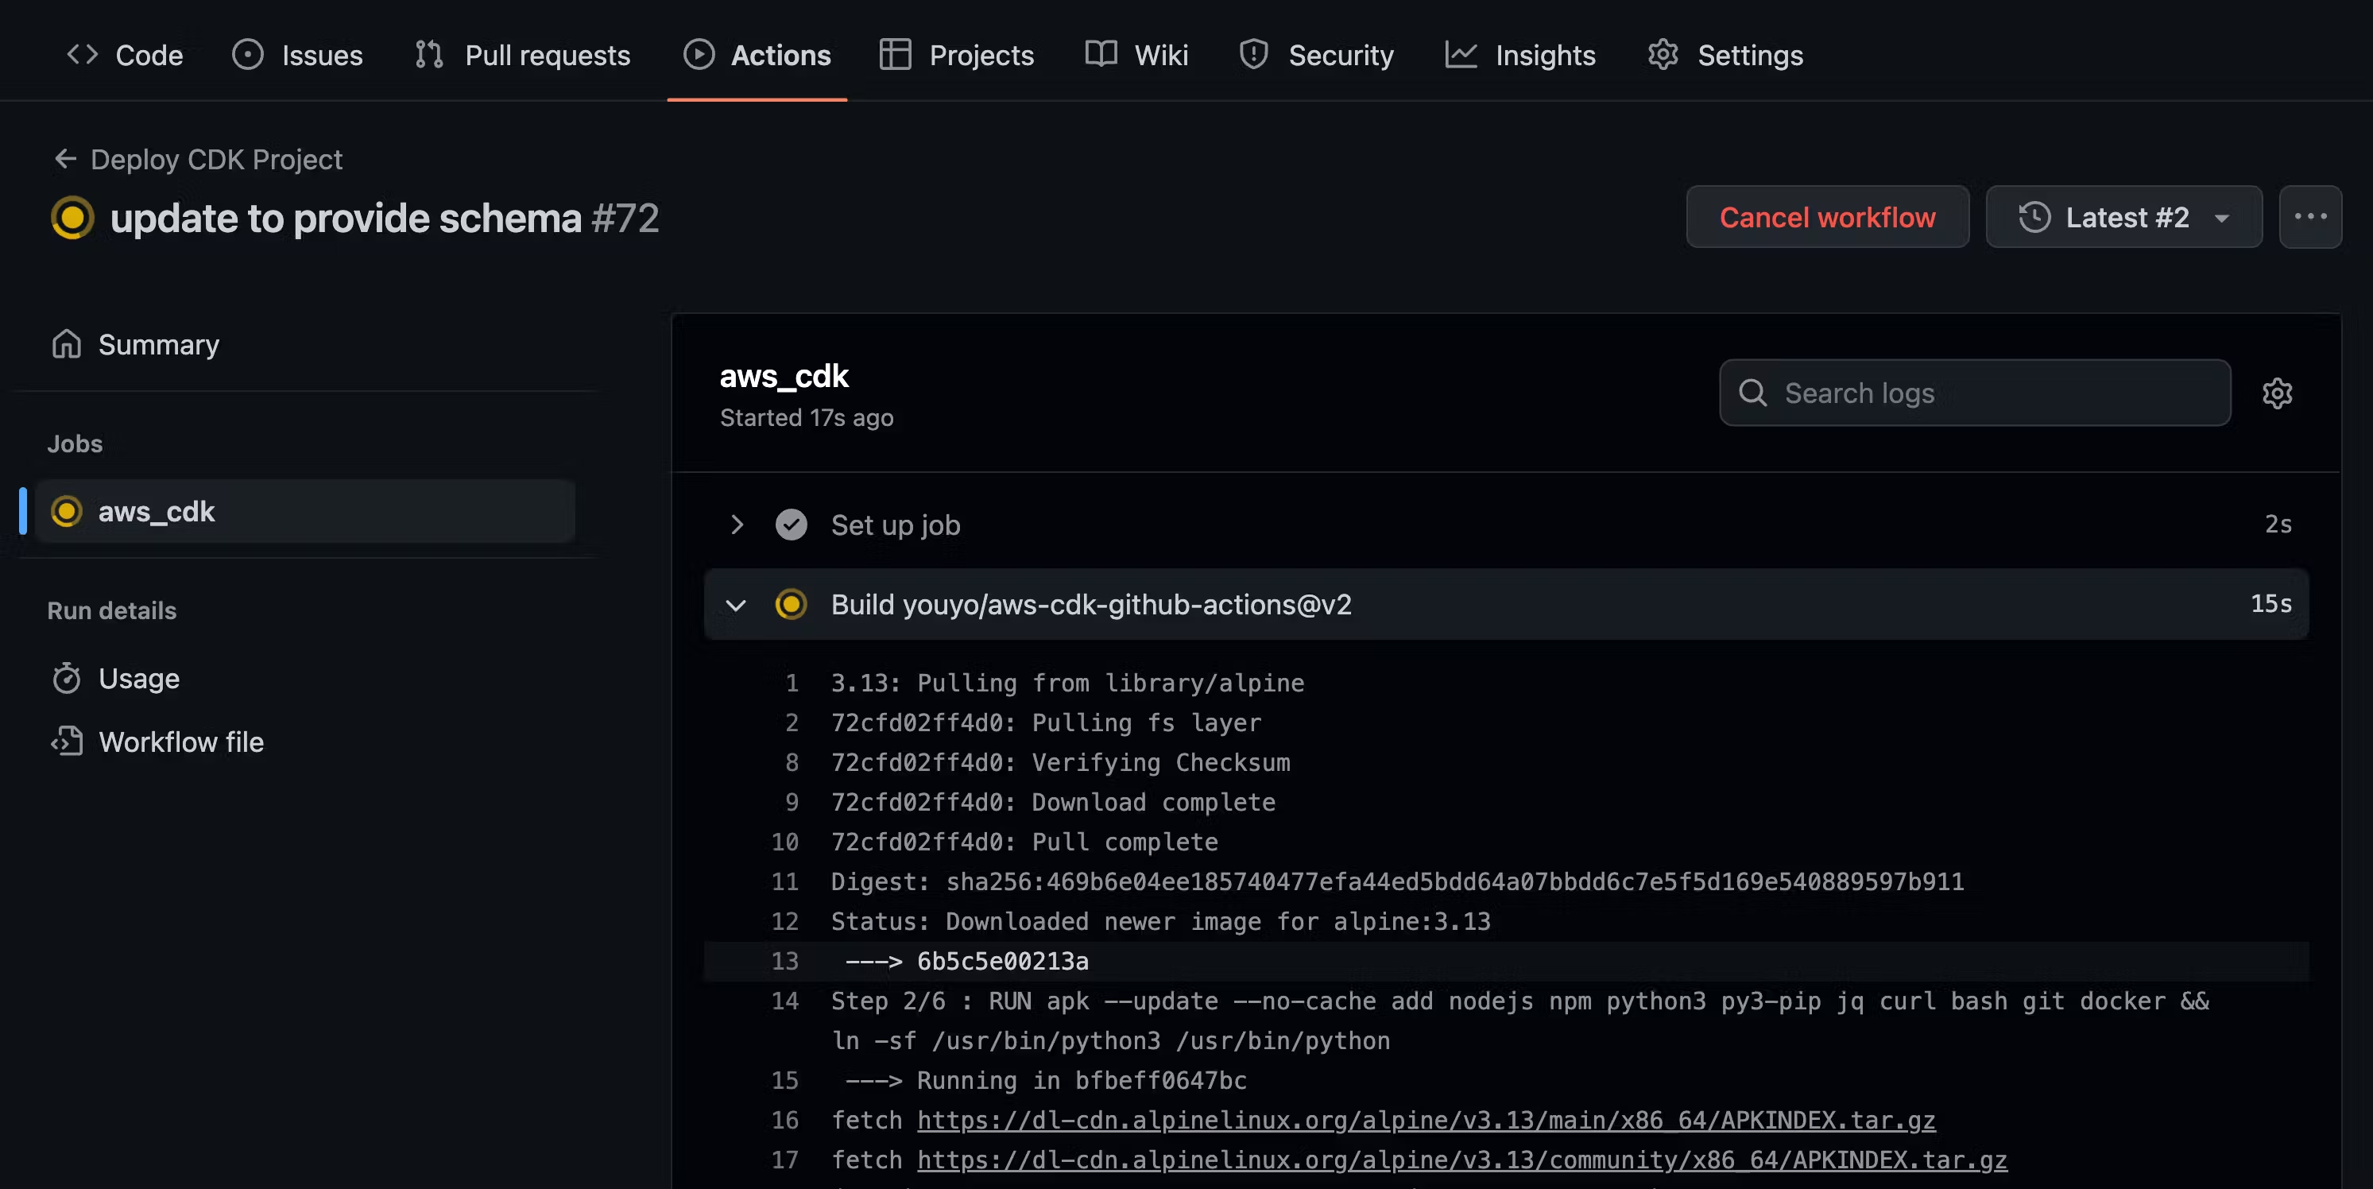
Task: Click the Actions play icon
Action: 699,54
